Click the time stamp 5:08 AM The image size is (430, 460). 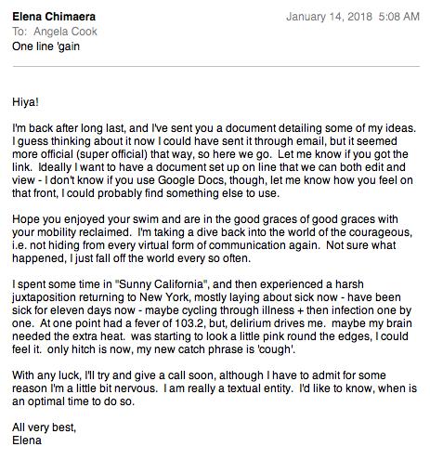398,17
